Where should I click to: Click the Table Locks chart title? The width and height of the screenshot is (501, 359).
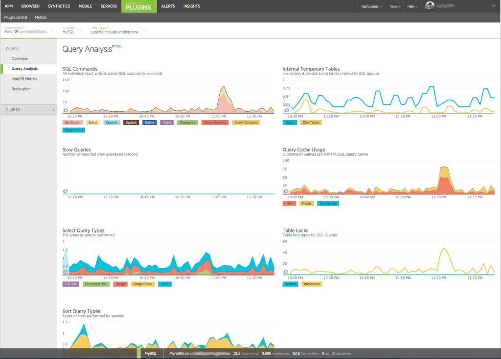coord(295,231)
